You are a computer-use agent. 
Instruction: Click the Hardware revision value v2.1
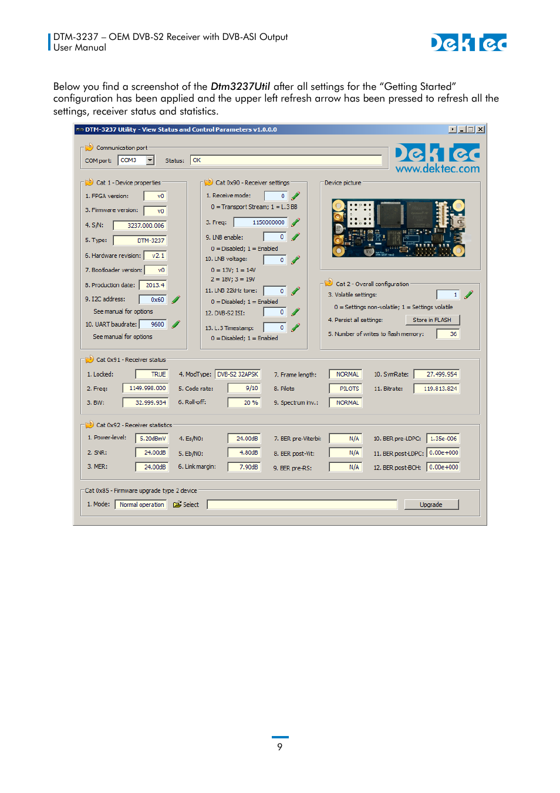coord(156,256)
